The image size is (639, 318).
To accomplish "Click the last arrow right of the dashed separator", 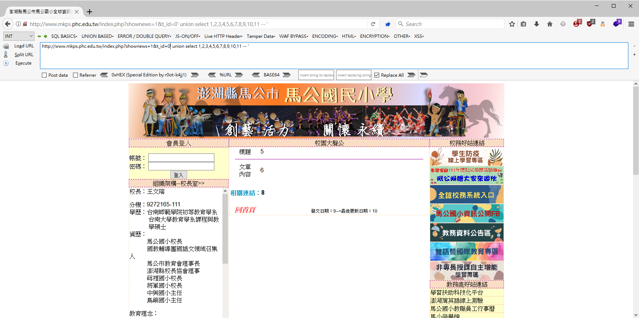I will click(x=424, y=75).
